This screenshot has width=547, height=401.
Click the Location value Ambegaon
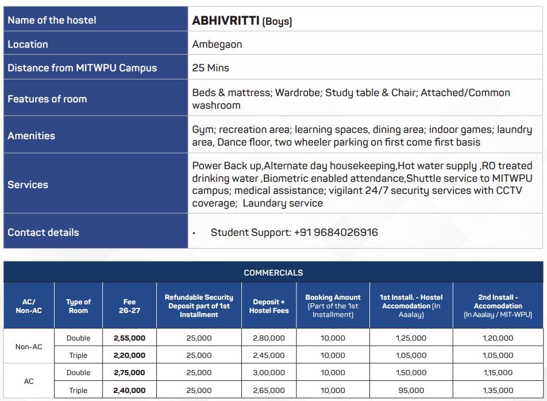(x=217, y=44)
